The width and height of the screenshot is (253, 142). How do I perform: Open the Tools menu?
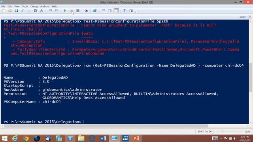[25, 6]
